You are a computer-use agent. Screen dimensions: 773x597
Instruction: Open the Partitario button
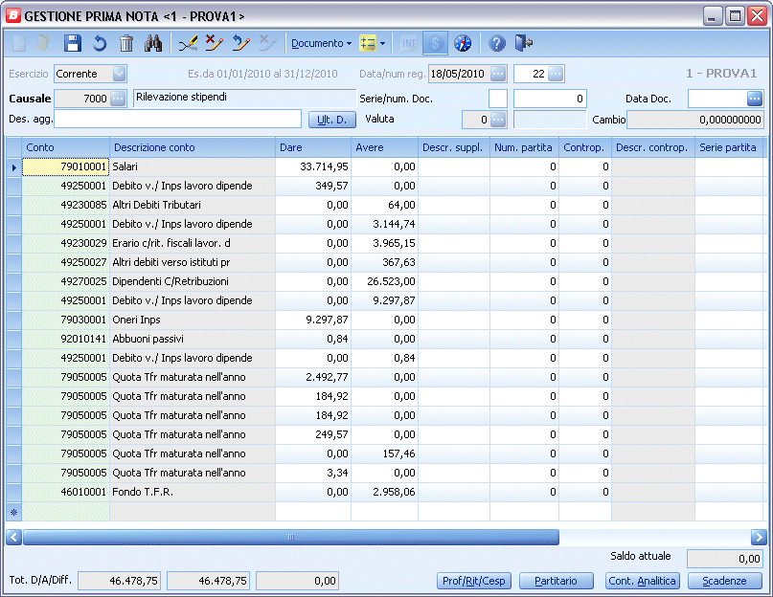(556, 581)
